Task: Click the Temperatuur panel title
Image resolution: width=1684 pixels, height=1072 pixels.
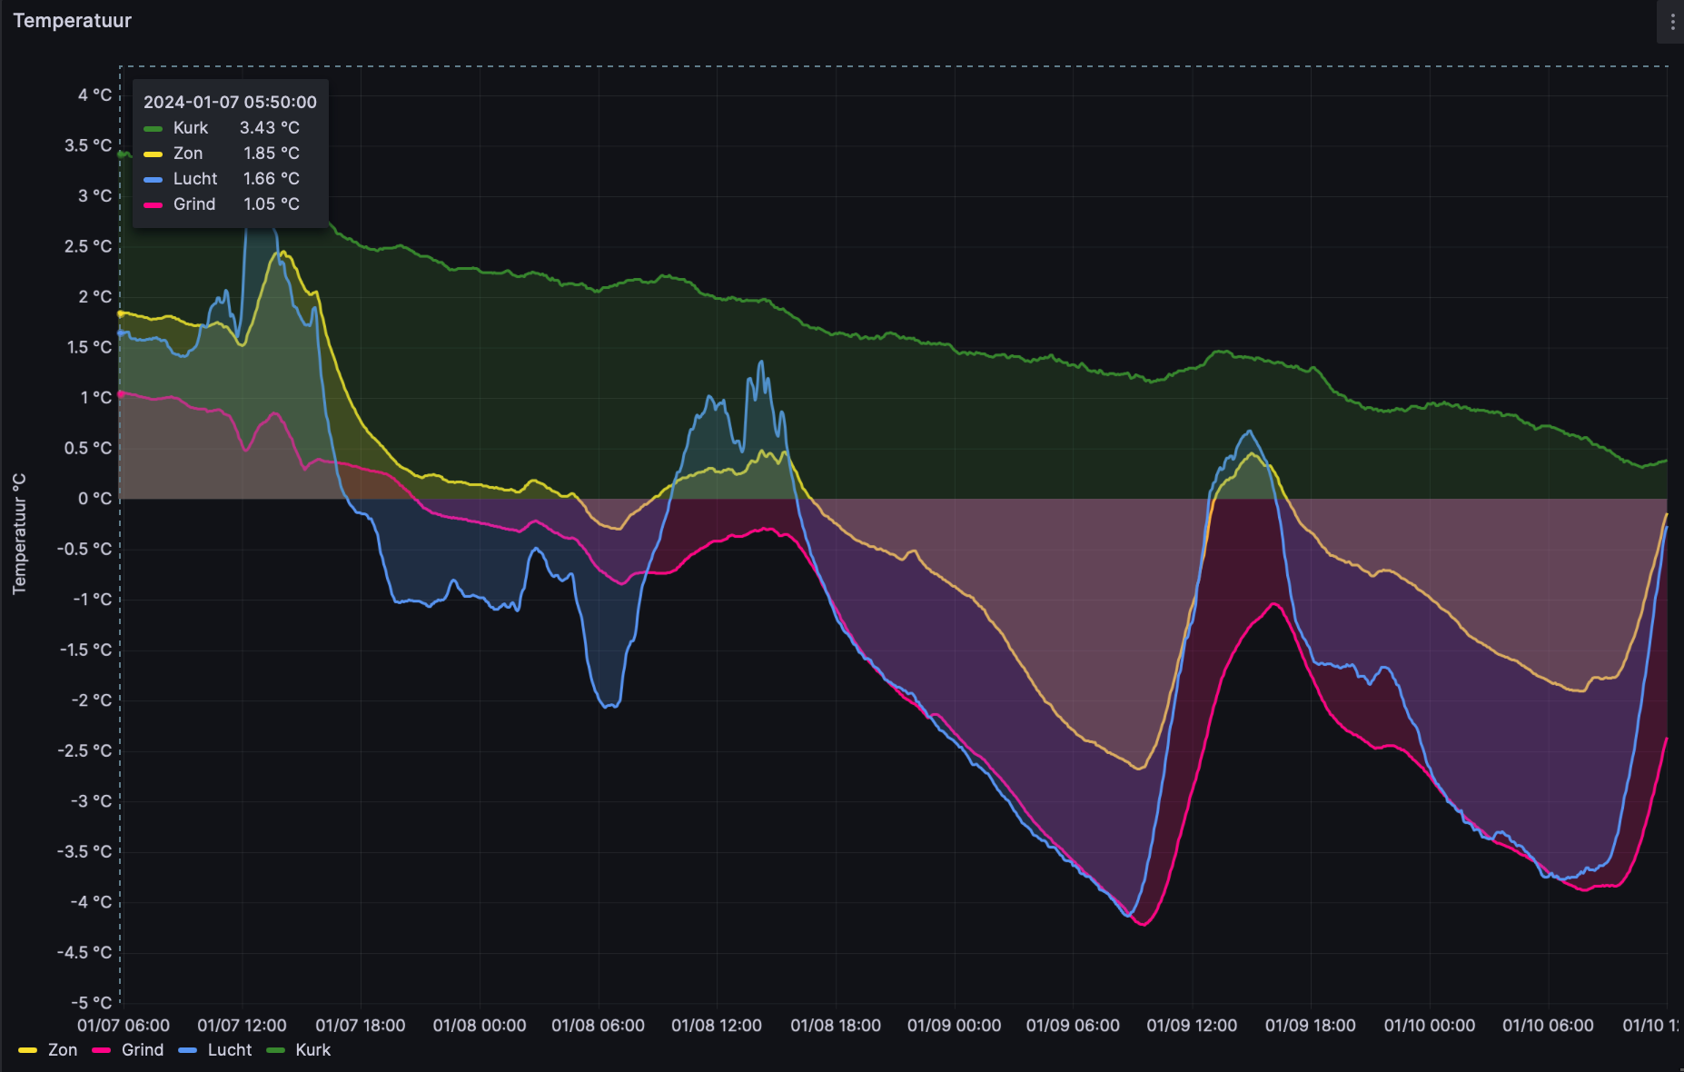Action: [73, 21]
